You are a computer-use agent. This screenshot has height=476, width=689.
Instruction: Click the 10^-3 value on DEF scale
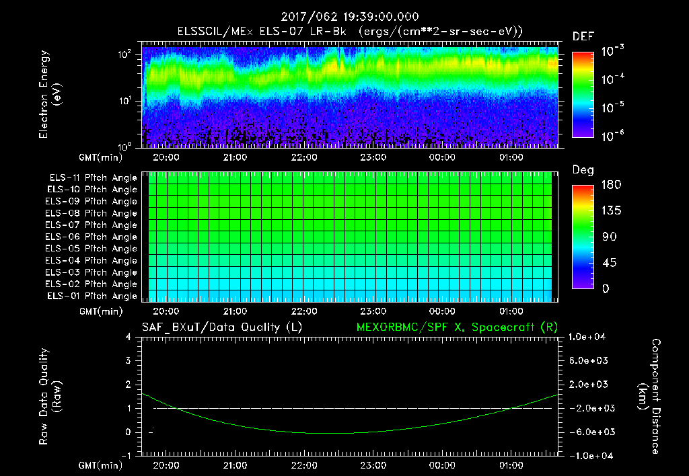click(613, 51)
